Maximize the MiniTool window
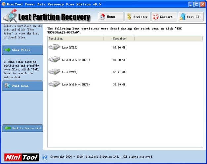The width and height of the screenshot is (207, 164). 197,4
